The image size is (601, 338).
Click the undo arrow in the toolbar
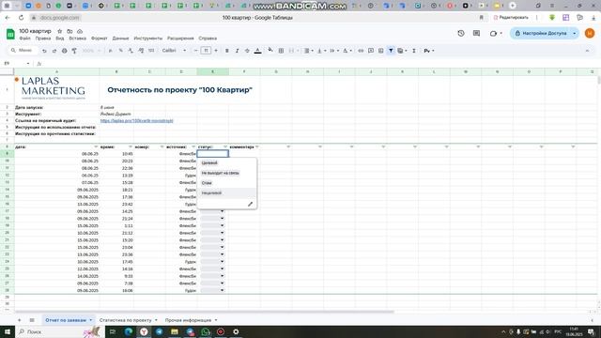pyautogui.click(x=44, y=51)
